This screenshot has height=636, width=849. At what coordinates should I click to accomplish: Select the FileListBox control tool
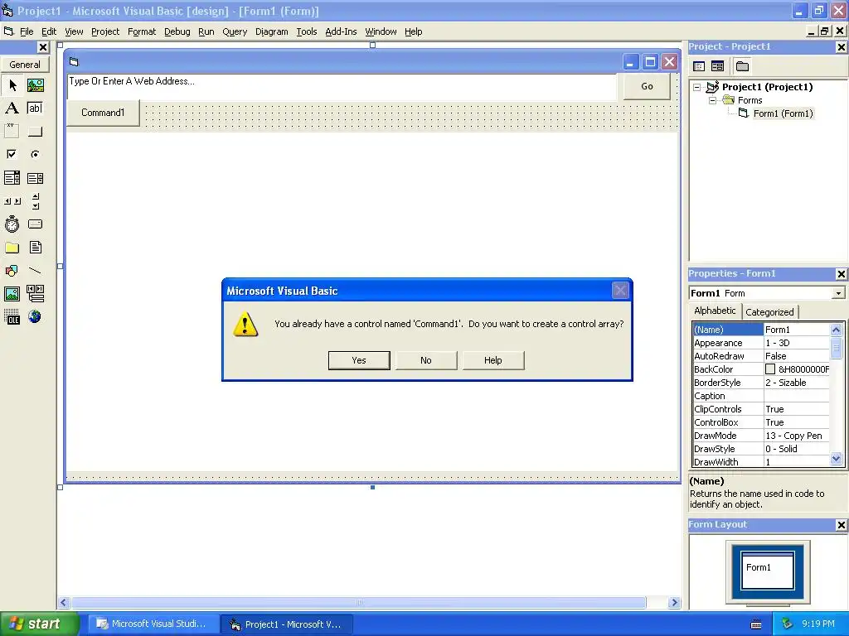click(x=35, y=248)
